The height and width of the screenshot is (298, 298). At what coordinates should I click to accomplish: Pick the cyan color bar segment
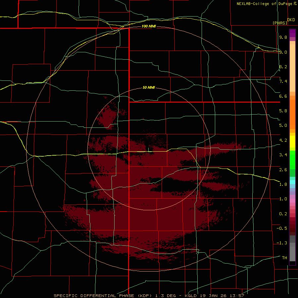(x=292, y=182)
